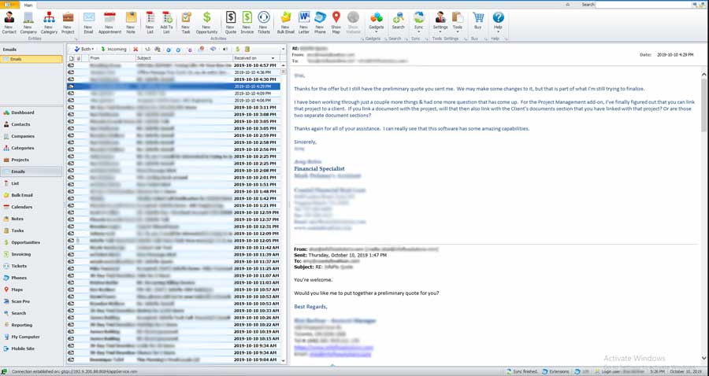Open the application menu button
Viewport: 709px width, 376px height.
tap(9, 5)
